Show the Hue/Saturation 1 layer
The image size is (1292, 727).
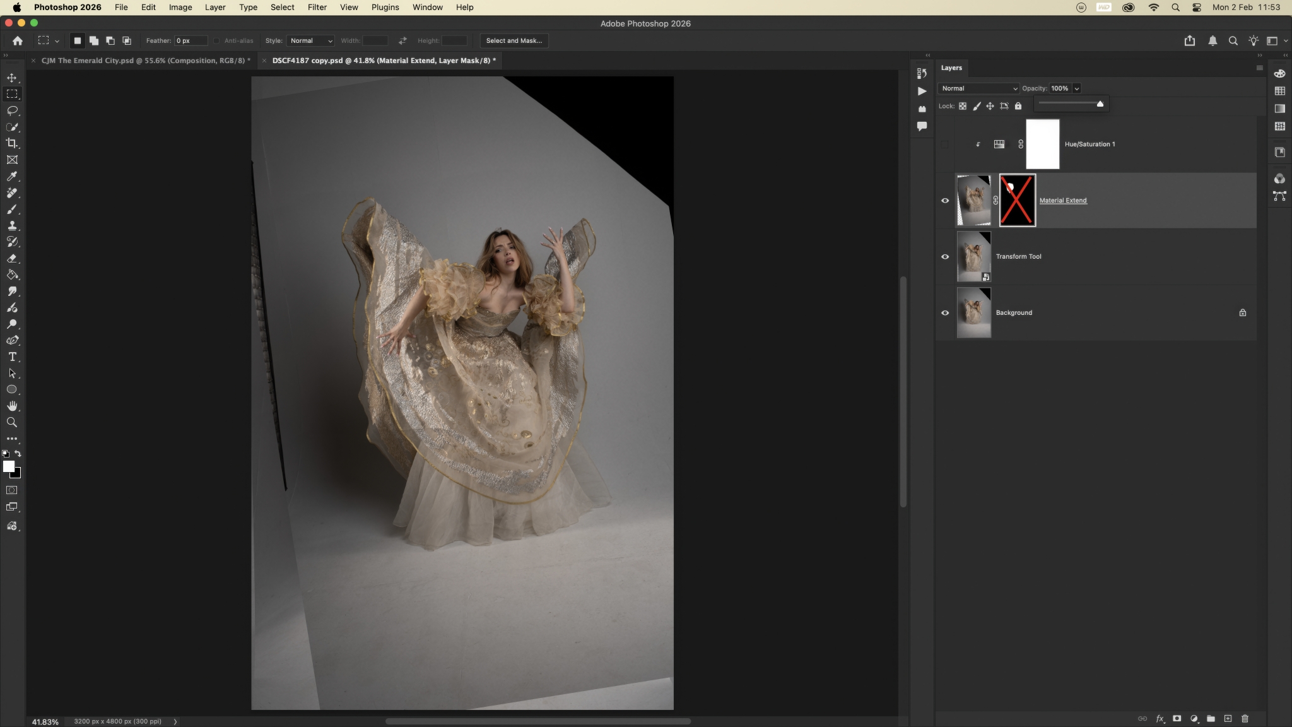945,144
